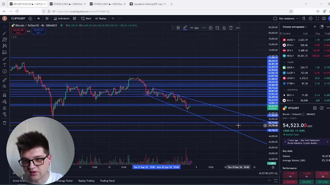Open drawing settings from the floating toolbar
Viewport: 330px width, 185px height.
(211, 28)
